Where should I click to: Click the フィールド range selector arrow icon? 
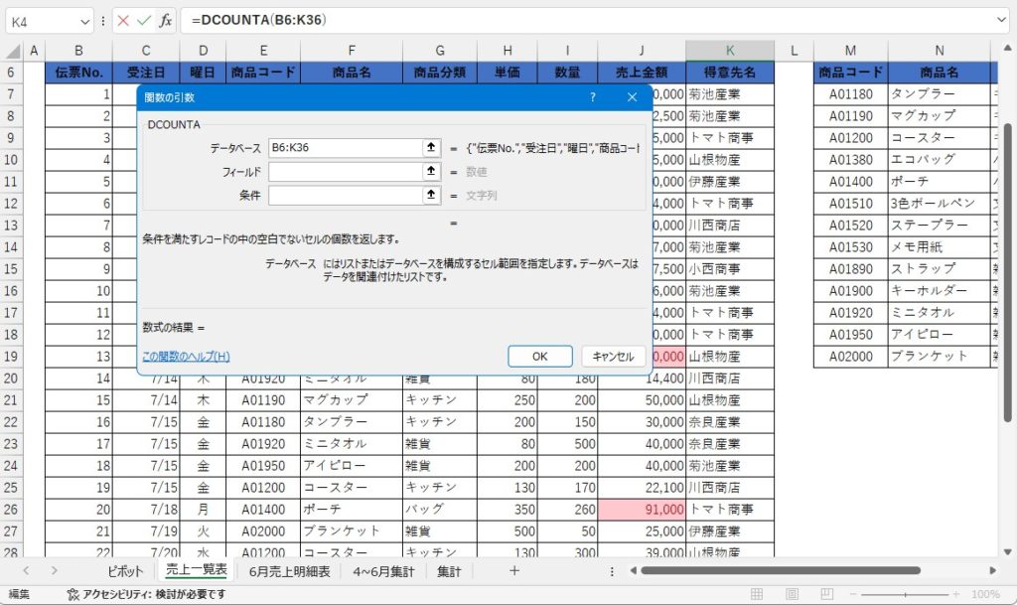(431, 172)
